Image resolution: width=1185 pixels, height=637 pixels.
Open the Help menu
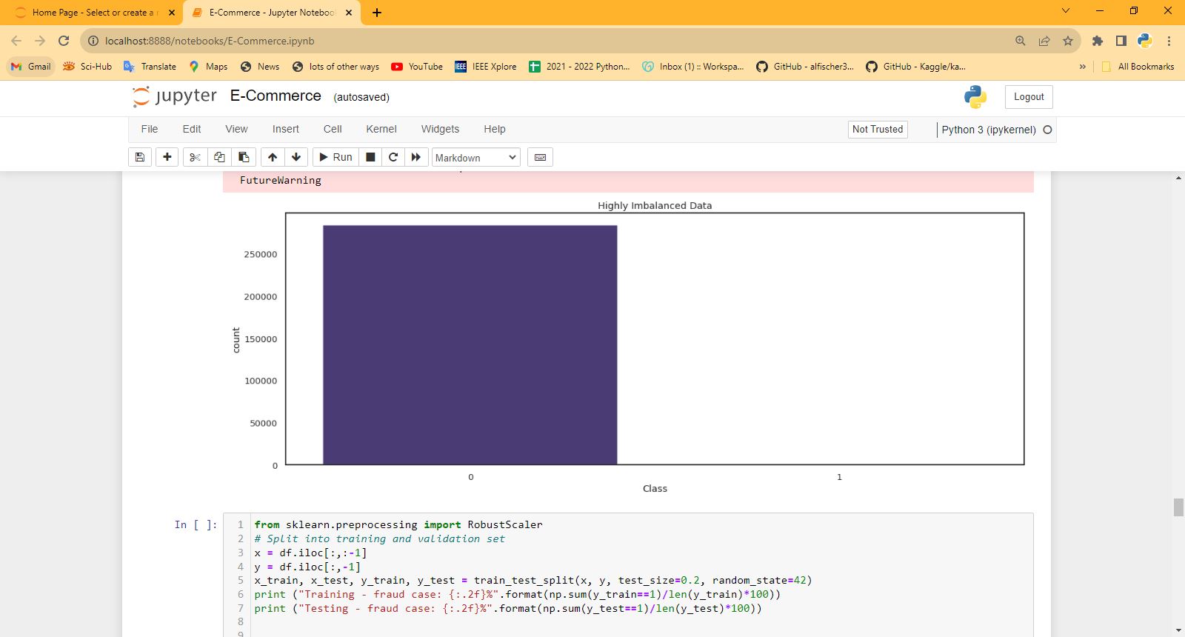click(495, 129)
